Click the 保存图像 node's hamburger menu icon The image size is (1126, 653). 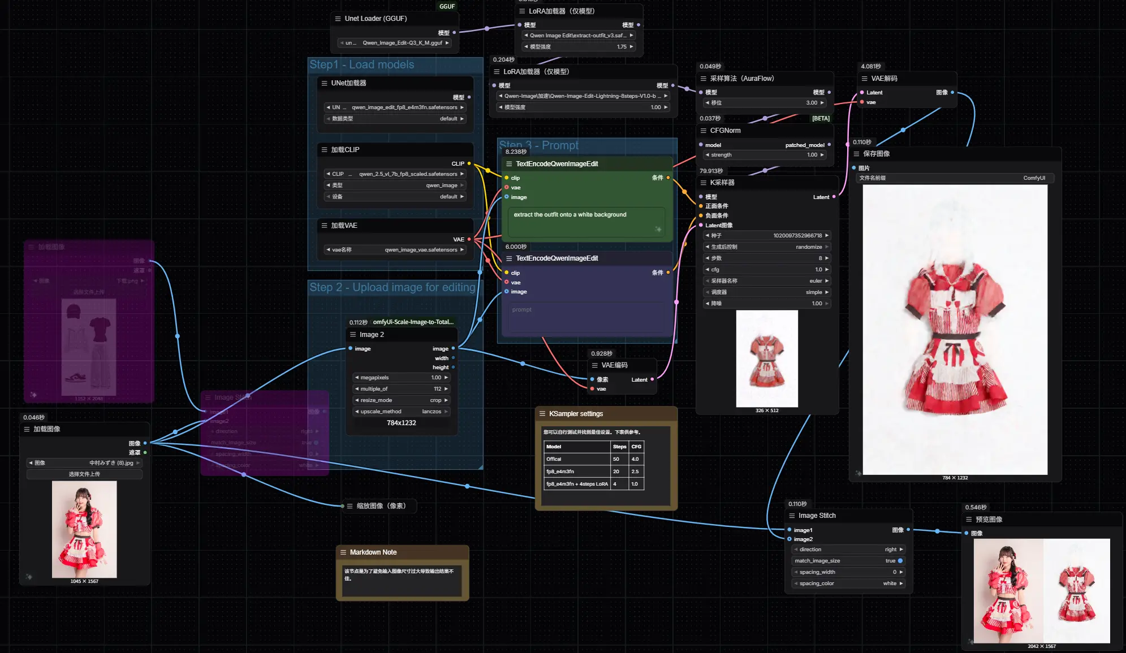pyautogui.click(x=856, y=154)
